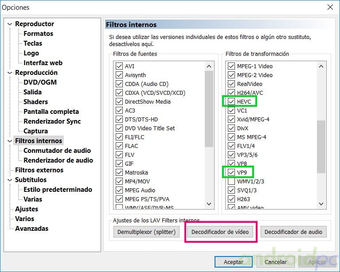Viewport: 340px width, 272px height.
Task: Select Renderizador de audio in tree
Action: [x=58, y=160]
